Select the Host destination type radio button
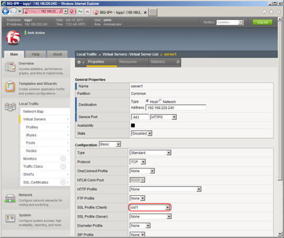The width and height of the screenshot is (284, 238). pyautogui.click(x=147, y=101)
